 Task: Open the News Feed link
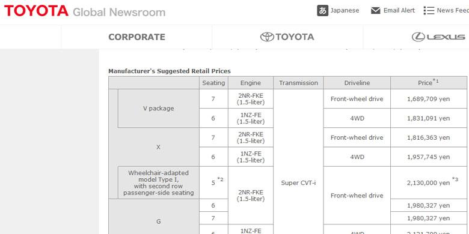pos(453,10)
